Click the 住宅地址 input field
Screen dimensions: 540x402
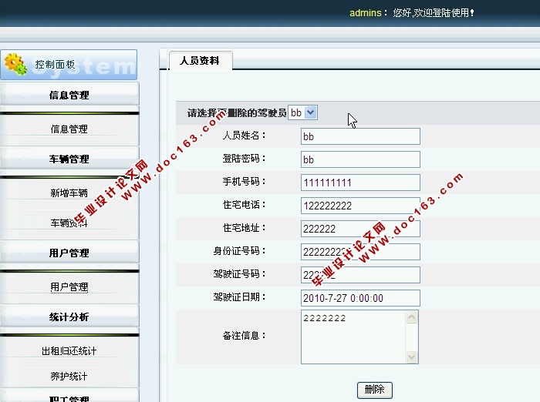coord(360,229)
